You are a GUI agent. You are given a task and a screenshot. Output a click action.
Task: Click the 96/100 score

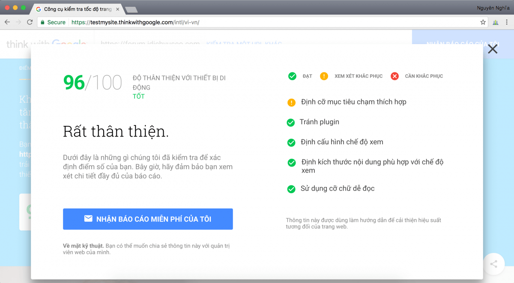click(x=93, y=83)
